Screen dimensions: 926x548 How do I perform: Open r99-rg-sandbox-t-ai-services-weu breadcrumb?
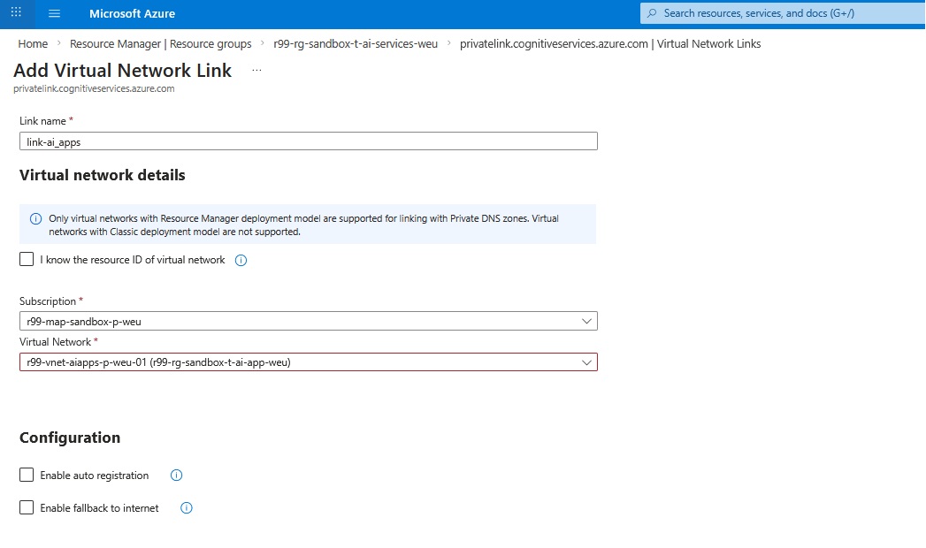(x=356, y=44)
